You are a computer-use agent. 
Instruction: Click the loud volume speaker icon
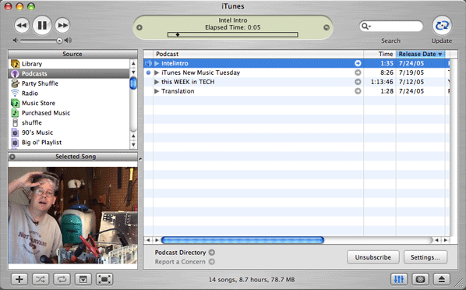tap(68, 41)
